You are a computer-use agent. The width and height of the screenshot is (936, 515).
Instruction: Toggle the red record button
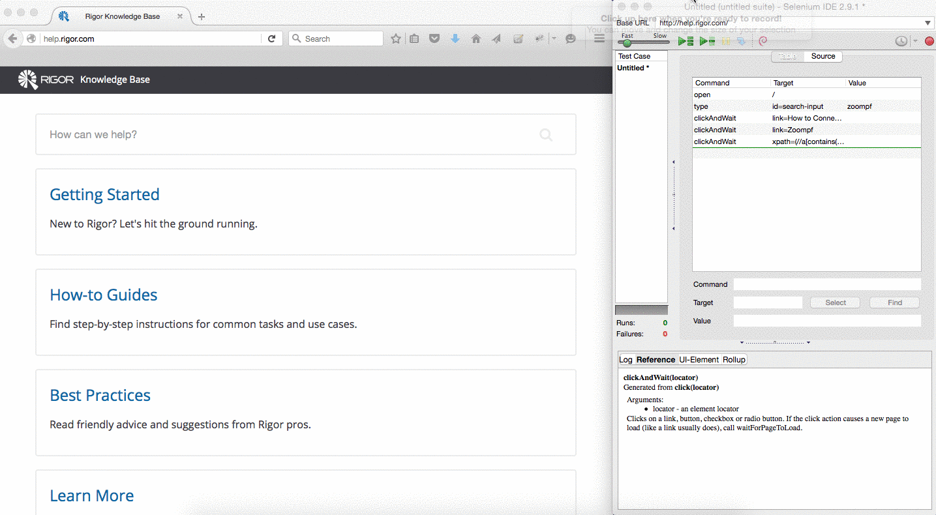[x=929, y=41]
